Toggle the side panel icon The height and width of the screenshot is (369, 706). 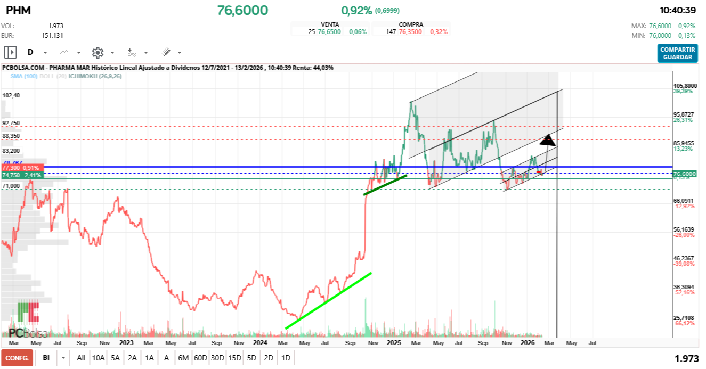(x=11, y=52)
